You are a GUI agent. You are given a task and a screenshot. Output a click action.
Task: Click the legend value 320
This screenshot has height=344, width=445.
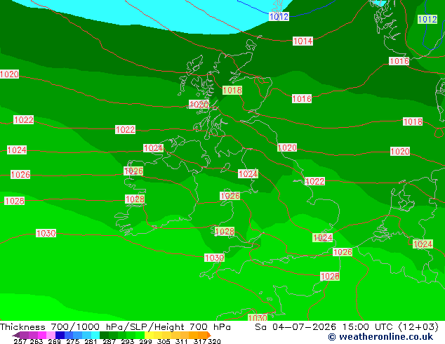[215, 341]
